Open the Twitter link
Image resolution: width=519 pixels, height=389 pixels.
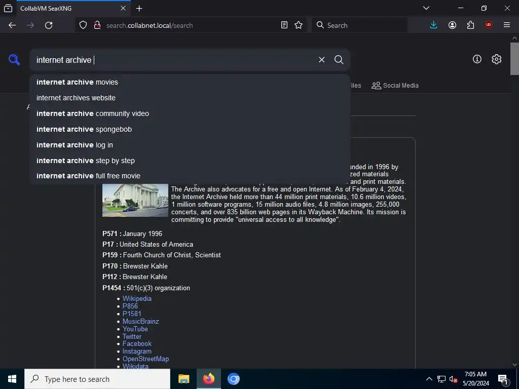132,336
